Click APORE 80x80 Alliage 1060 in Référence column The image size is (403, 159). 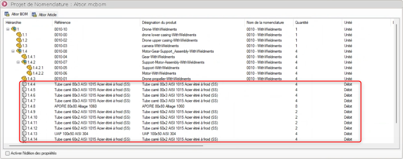pyautogui.click(x=75, y=106)
